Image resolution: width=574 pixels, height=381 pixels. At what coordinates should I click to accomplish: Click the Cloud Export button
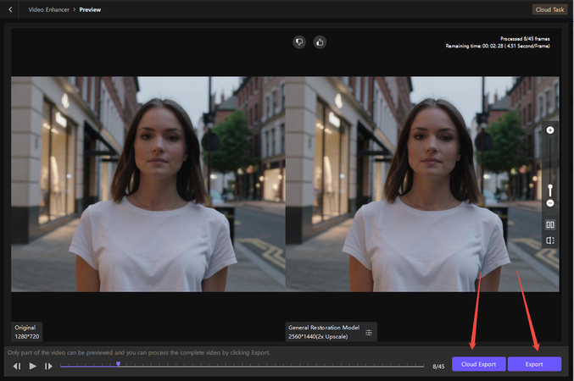[478, 364]
